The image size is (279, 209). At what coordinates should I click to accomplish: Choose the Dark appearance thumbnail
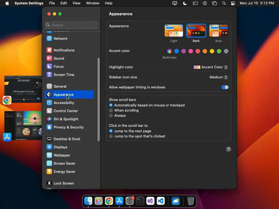pyautogui.click(x=196, y=31)
